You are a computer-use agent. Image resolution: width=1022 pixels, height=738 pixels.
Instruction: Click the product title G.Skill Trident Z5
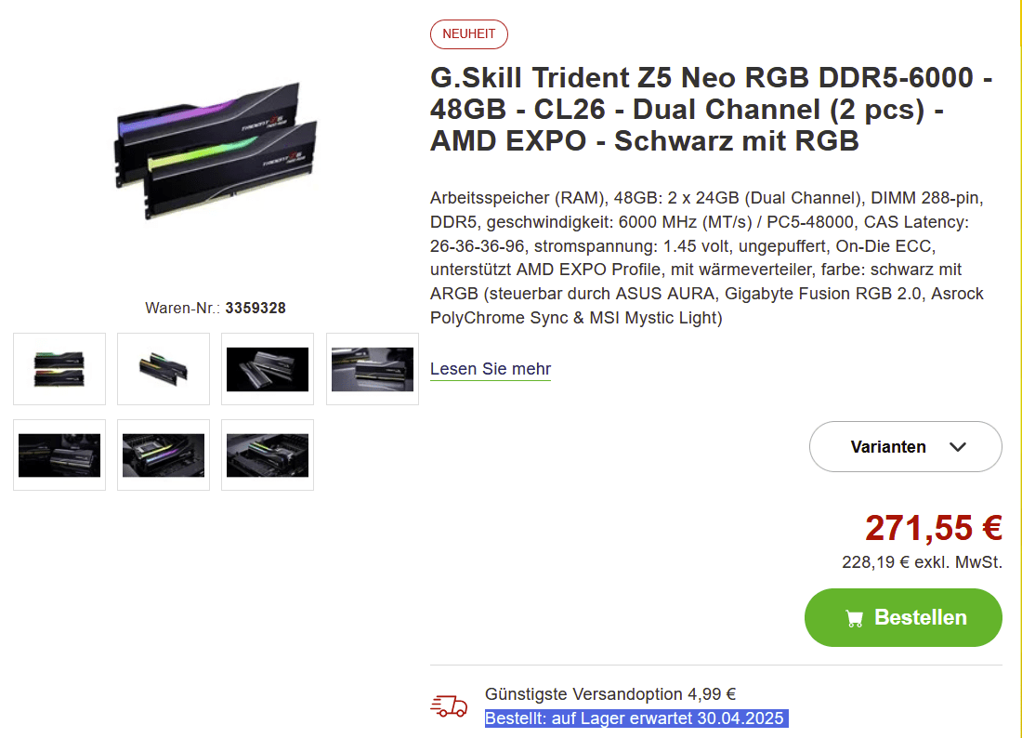[711, 109]
